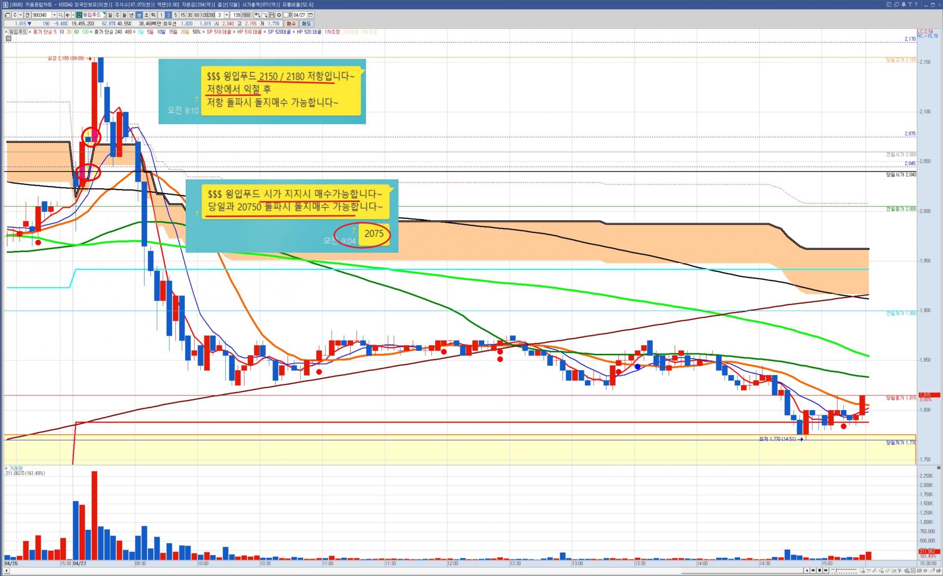943x576 pixels.
Task: Open the date calendar picker icon
Action: tap(310, 15)
